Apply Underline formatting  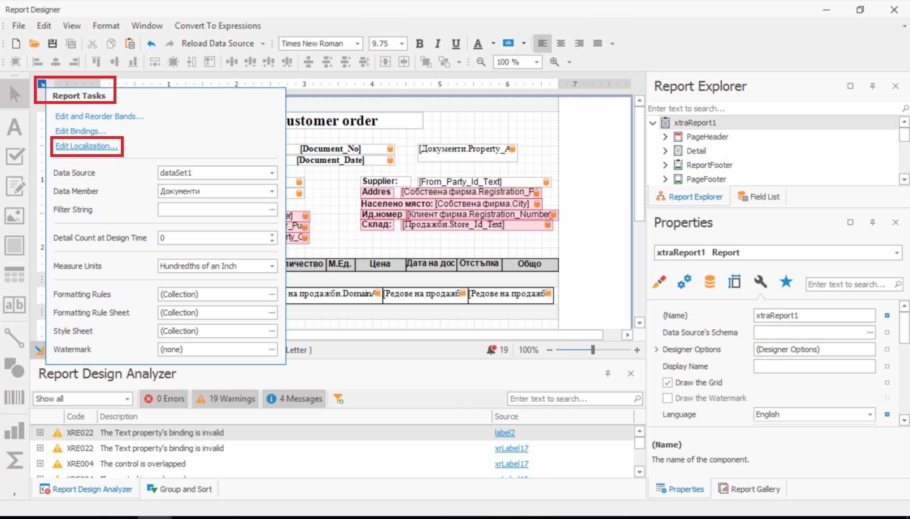coord(456,43)
